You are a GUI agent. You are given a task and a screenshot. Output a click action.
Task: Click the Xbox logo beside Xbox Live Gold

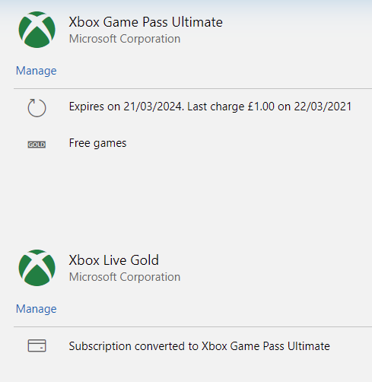click(x=37, y=268)
